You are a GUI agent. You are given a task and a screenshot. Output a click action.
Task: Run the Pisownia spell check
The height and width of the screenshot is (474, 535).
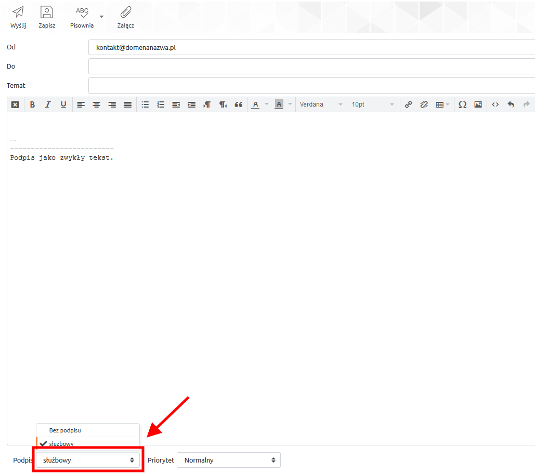click(82, 17)
